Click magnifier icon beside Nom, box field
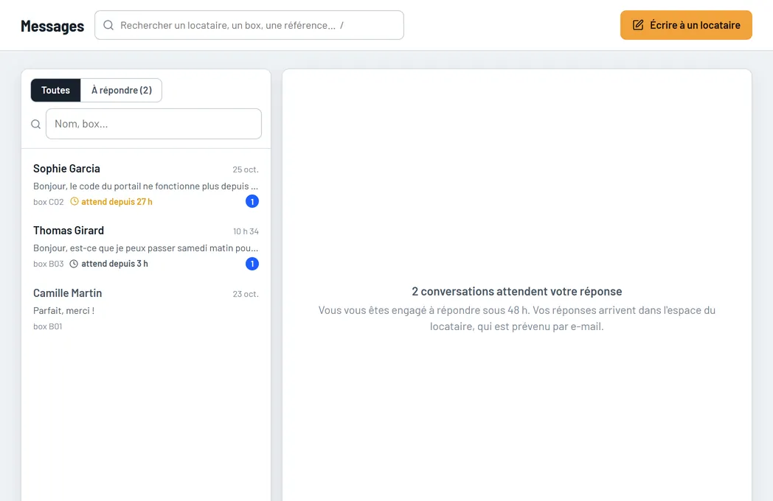The width and height of the screenshot is (773, 501). 36,124
